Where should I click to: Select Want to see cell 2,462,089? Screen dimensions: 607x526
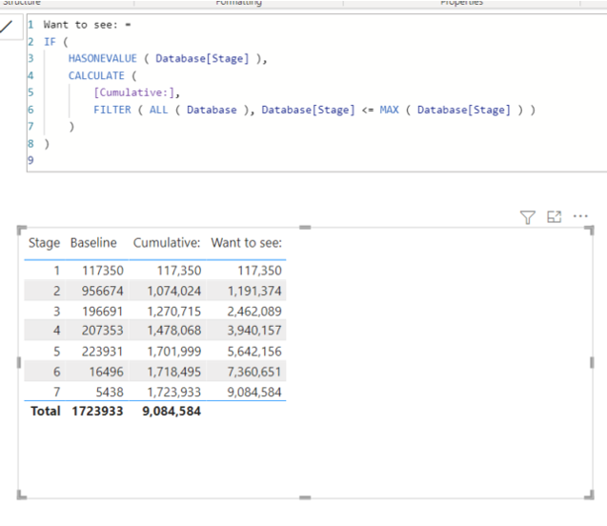click(254, 312)
